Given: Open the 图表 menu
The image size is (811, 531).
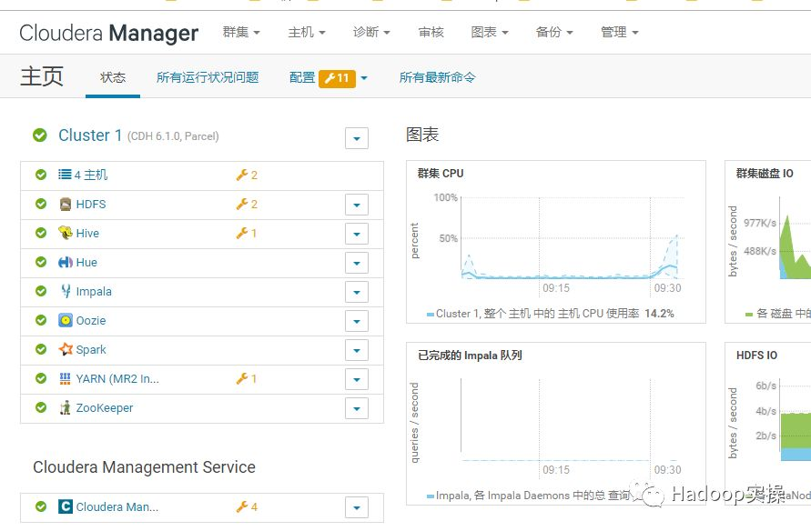Looking at the screenshot, I should pyautogui.click(x=490, y=32).
